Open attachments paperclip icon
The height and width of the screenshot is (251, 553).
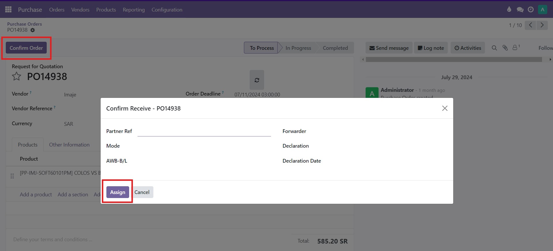coord(505,48)
